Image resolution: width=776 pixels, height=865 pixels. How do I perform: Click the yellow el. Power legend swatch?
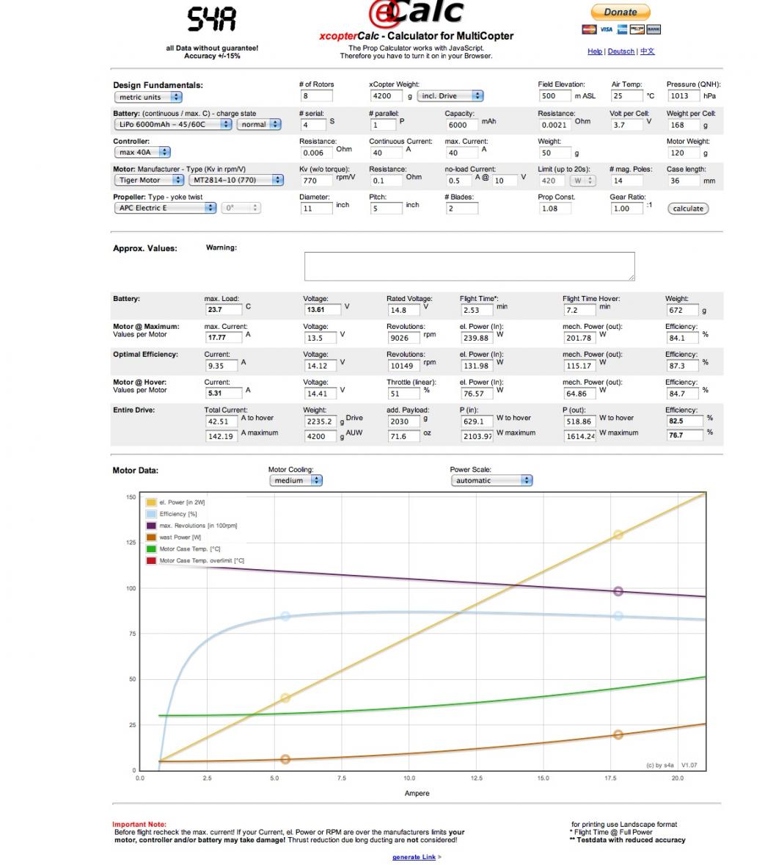tap(151, 502)
